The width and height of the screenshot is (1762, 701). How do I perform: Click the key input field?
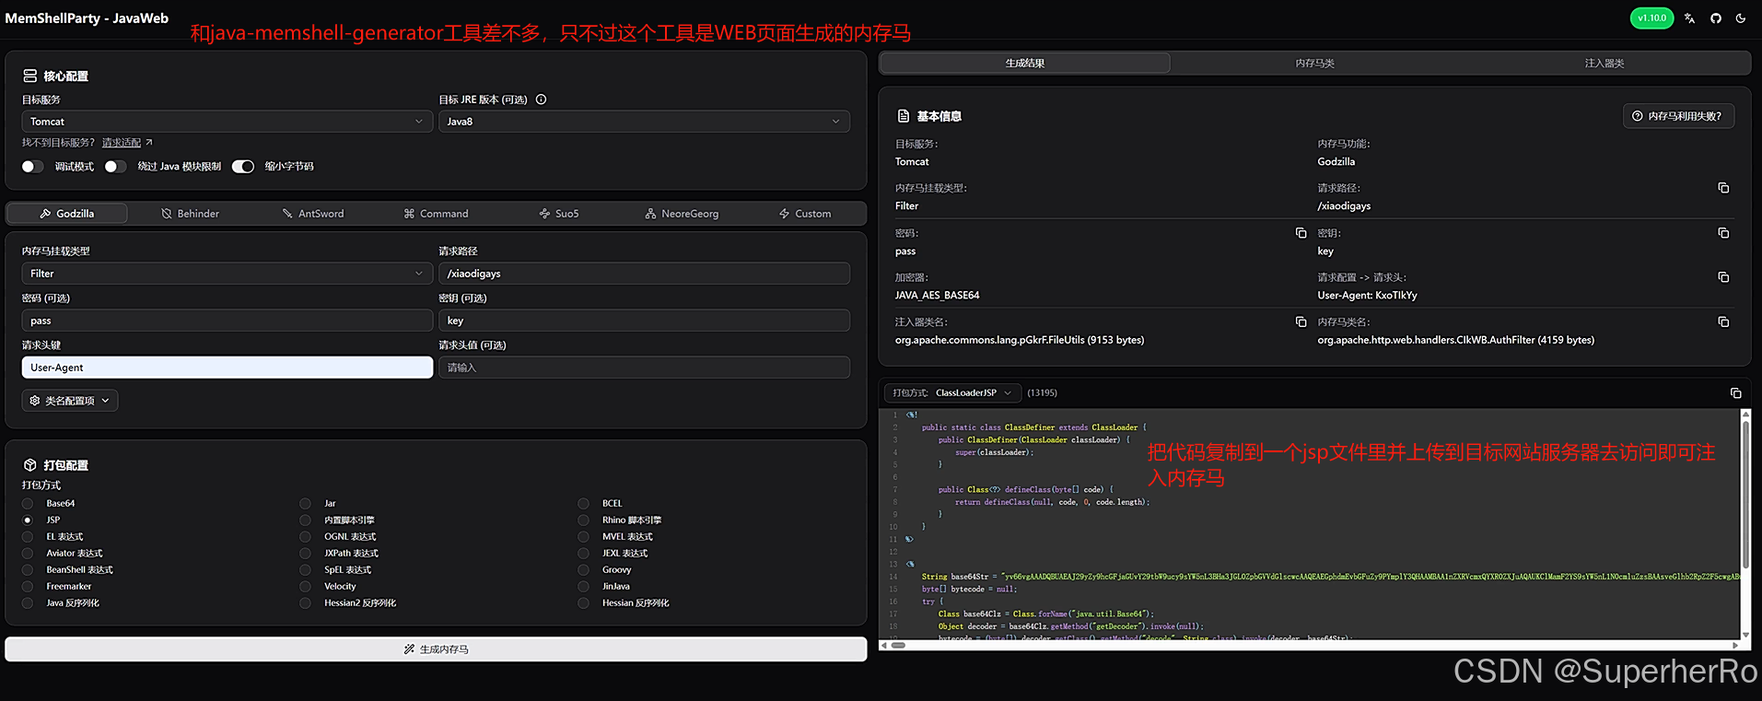644,321
